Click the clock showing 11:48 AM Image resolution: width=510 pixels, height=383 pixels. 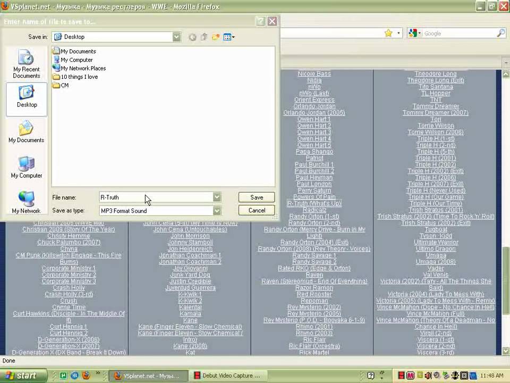pyautogui.click(x=491, y=376)
